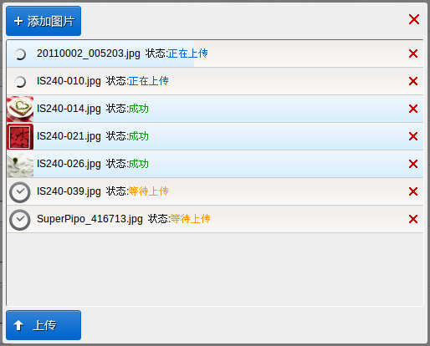430x346 pixels.
Task: Click the loading spinner beside 20110002_005203.jpg
Action: pyautogui.click(x=20, y=54)
